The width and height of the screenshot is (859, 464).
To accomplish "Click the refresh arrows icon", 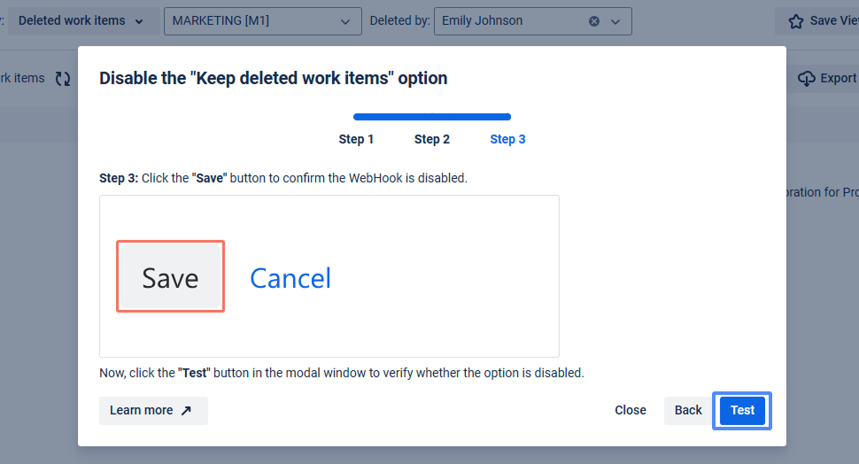I will tap(63, 79).
